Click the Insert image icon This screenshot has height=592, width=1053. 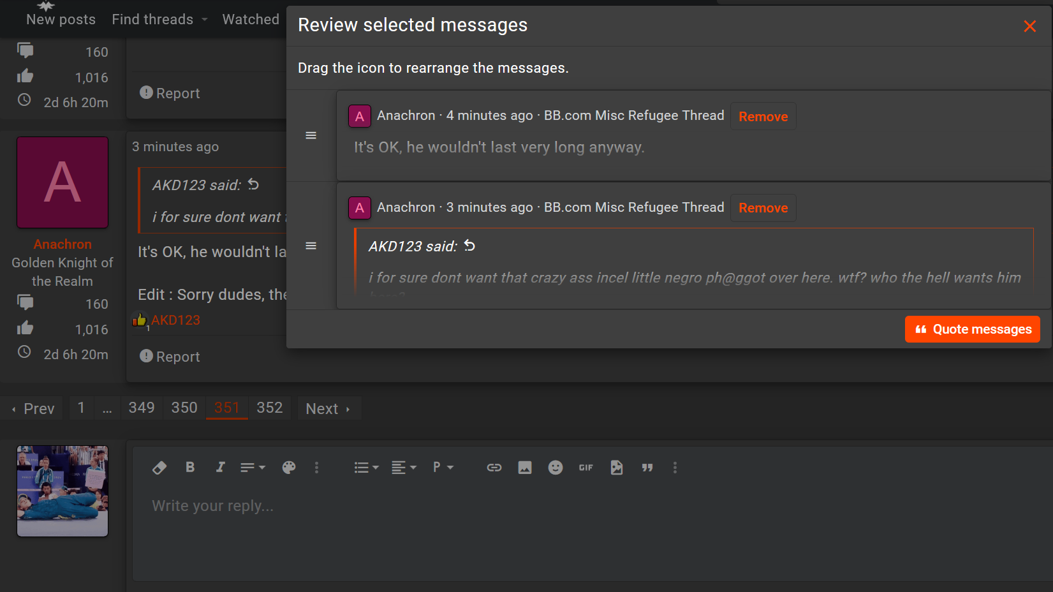525,468
